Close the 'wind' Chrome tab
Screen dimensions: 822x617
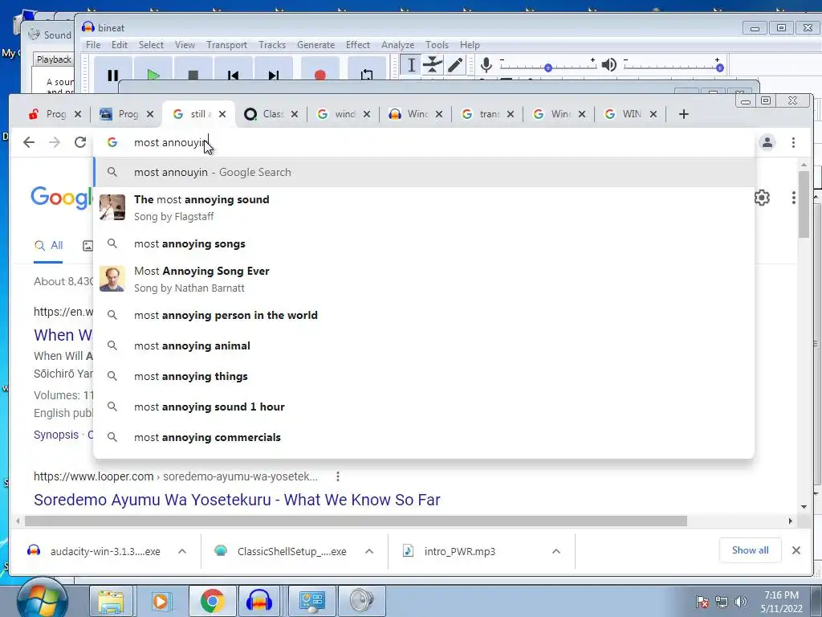point(366,114)
